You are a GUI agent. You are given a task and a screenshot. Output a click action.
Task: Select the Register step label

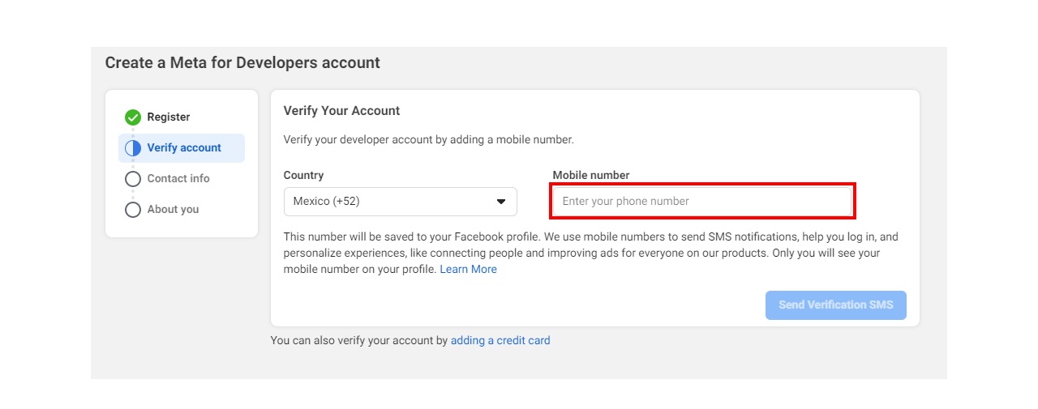tap(169, 117)
